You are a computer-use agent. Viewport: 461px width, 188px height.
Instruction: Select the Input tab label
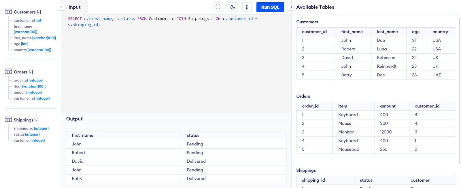point(74,7)
